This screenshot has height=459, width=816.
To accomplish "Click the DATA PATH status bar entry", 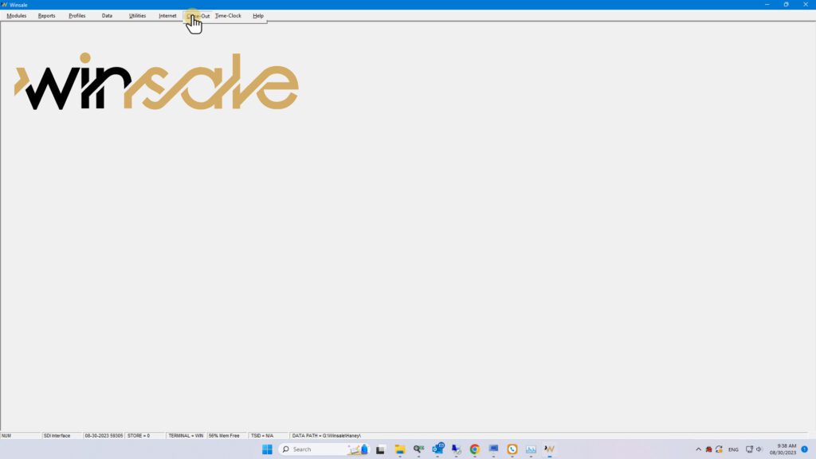I will (326, 436).
